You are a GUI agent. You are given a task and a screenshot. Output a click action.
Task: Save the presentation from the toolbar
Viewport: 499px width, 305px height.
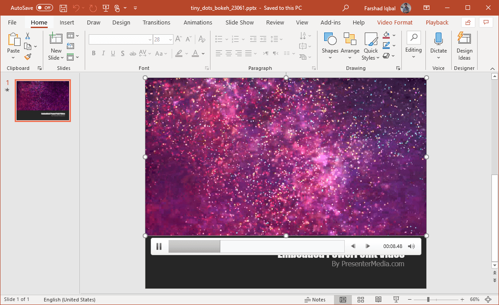coord(63,8)
